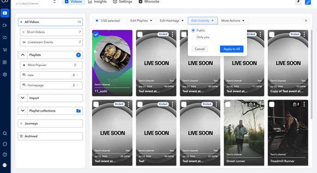Viewport: 317px width, 173px height.
Task: Click the search magnifier icon in left nav
Action: [x=5, y=134]
